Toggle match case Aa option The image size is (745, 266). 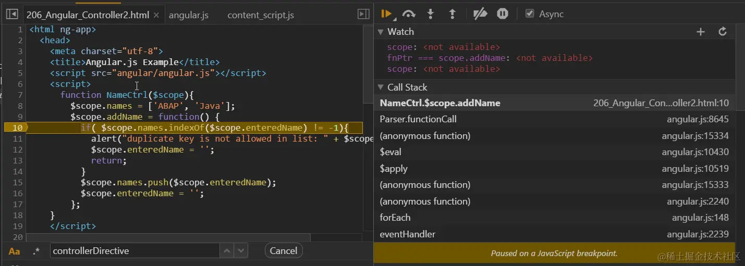(x=14, y=251)
